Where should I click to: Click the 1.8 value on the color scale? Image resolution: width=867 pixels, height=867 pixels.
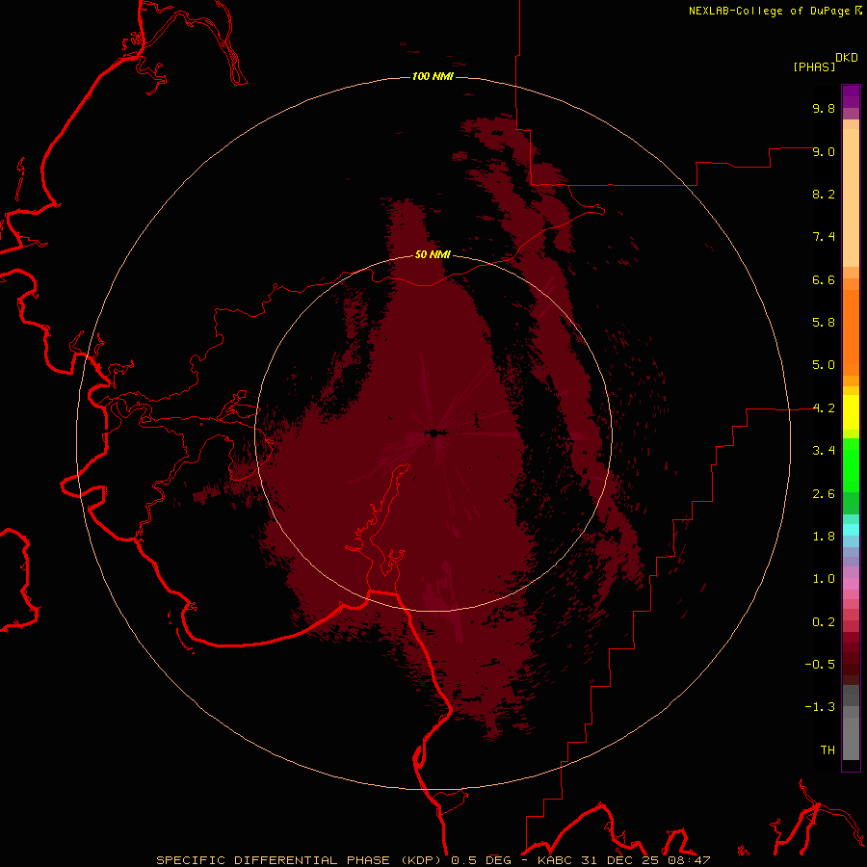(x=824, y=537)
